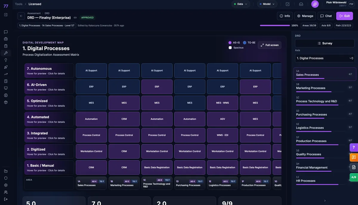Open the checkbox tasks icon in top bar
The width and height of the screenshot is (358, 205).
coord(288,4)
